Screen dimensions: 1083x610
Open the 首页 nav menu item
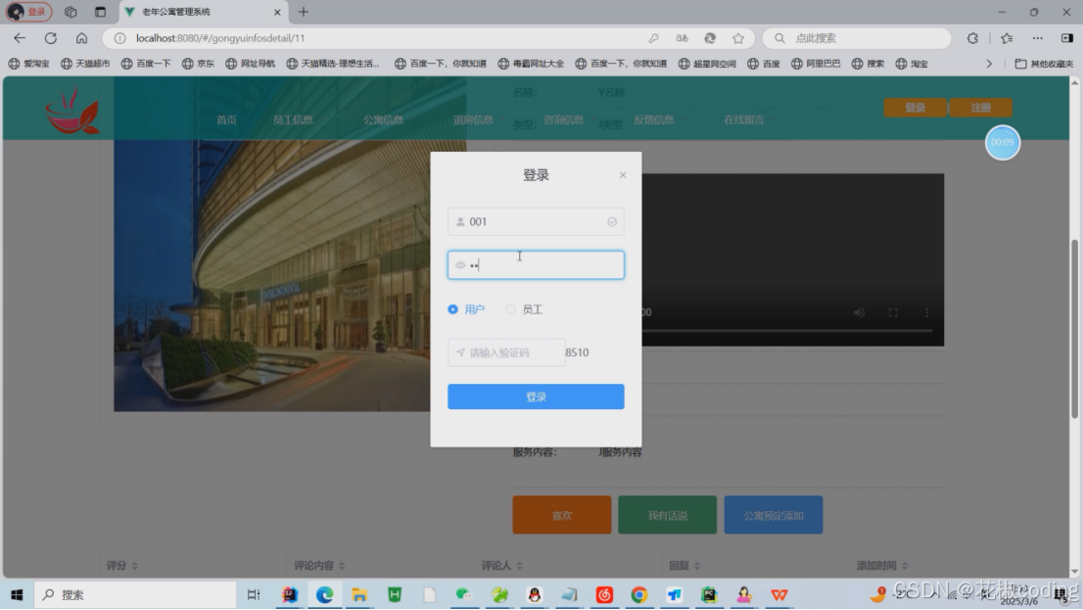point(226,120)
